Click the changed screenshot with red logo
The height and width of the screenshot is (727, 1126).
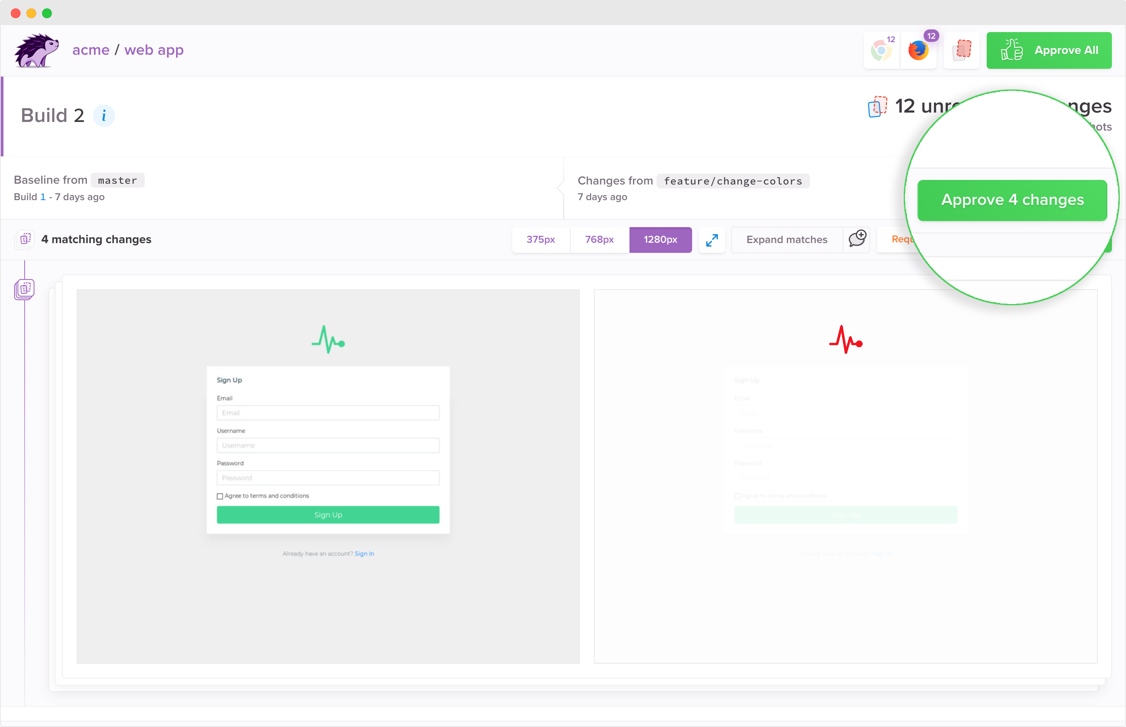pyautogui.click(x=845, y=476)
